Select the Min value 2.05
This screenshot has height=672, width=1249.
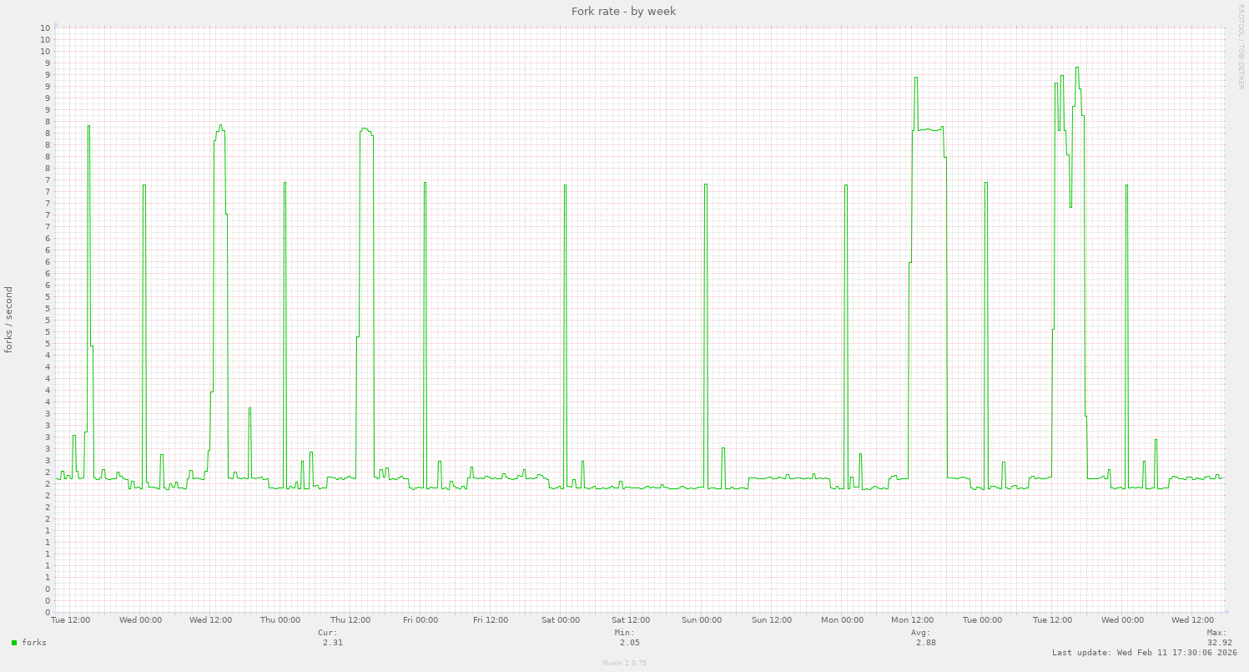(630, 643)
